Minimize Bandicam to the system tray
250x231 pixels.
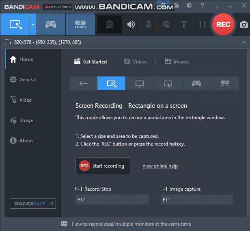217,7
